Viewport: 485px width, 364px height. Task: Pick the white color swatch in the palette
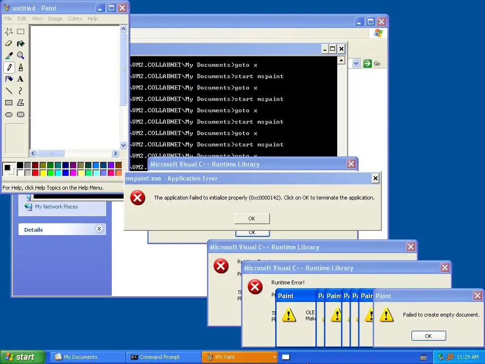point(20,173)
